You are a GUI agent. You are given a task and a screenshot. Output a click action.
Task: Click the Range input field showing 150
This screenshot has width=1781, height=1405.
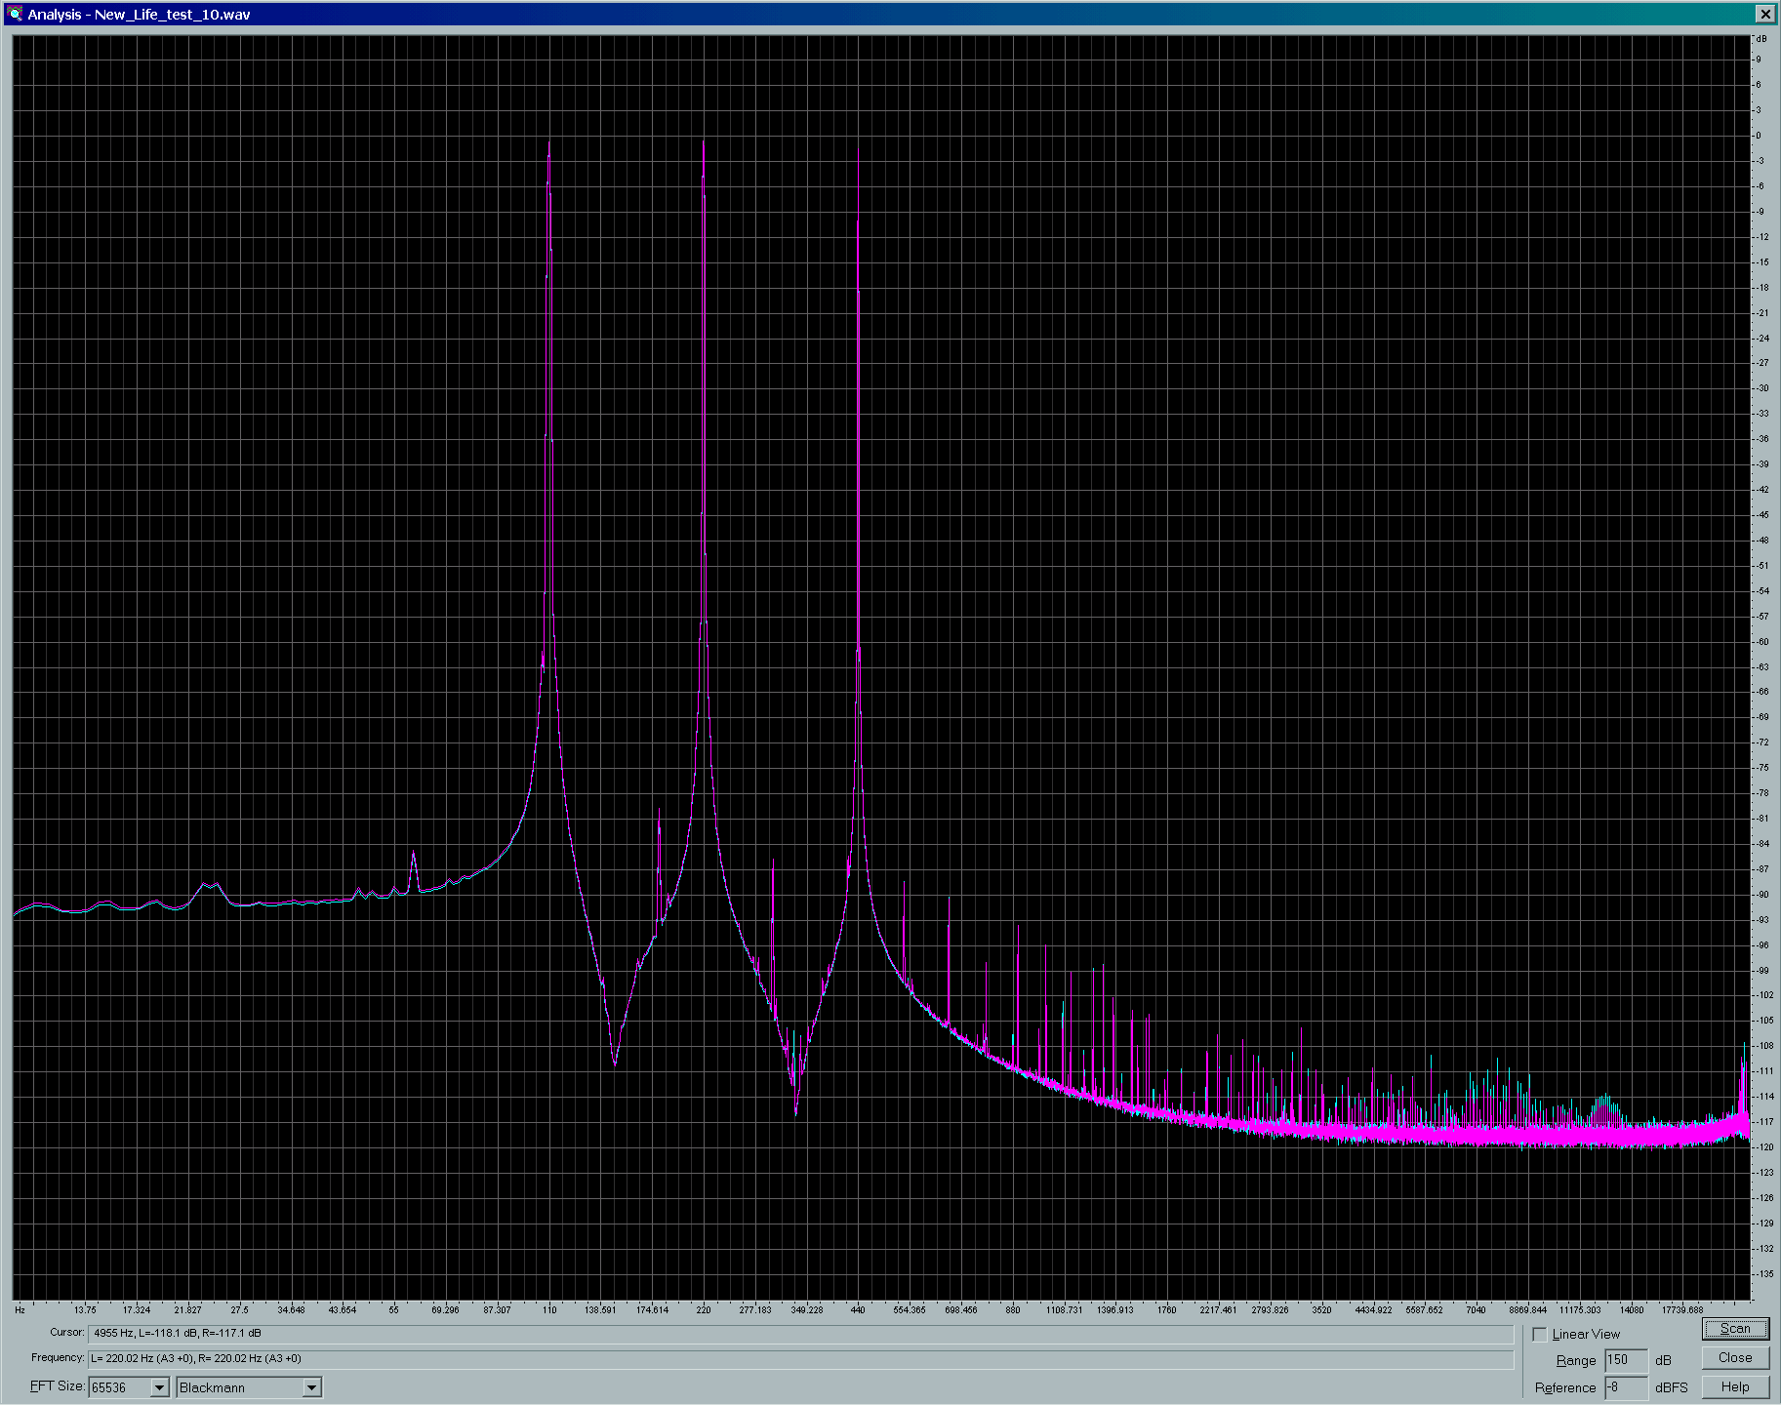1626,1359
